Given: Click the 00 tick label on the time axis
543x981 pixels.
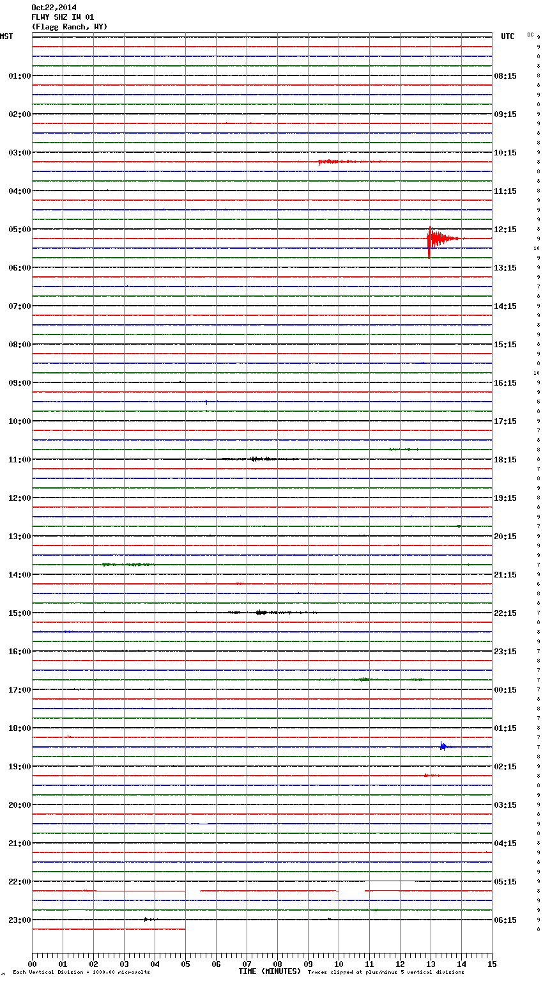Looking at the screenshot, I should click(x=32, y=964).
